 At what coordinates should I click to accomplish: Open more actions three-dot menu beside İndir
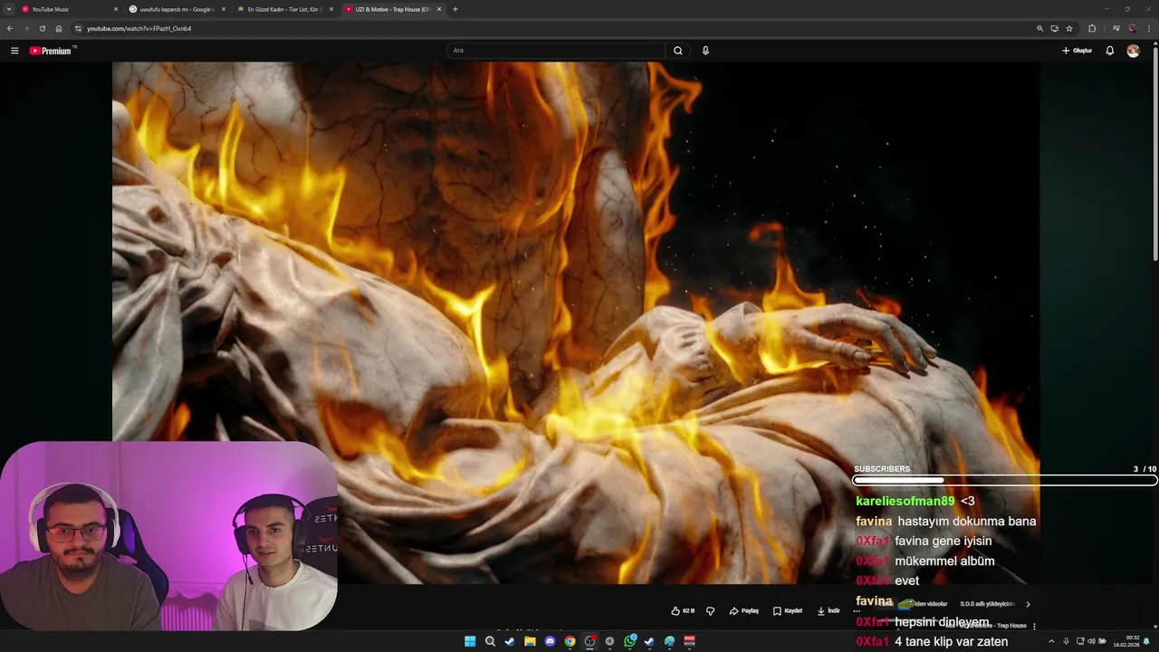click(857, 611)
